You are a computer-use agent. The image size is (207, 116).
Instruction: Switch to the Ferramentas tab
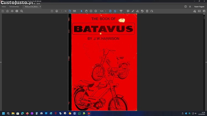pyautogui.click(x=14, y=6)
